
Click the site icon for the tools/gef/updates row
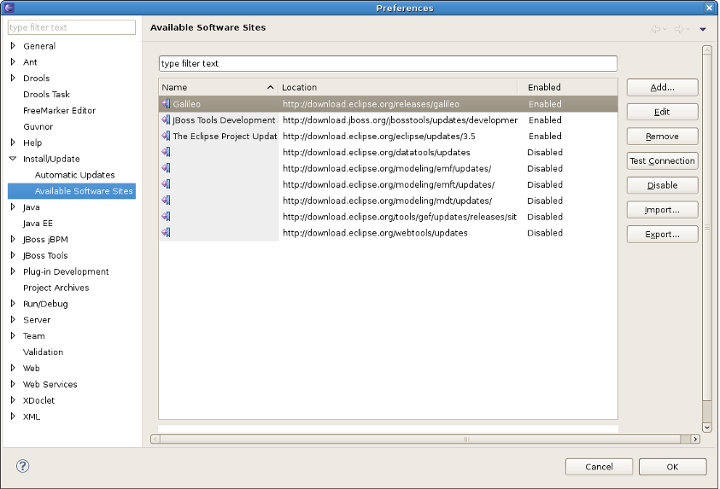tap(166, 216)
